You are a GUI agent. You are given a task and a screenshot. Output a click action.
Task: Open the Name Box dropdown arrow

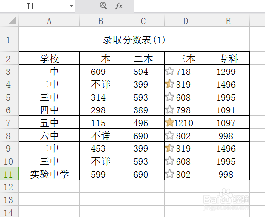[71, 6]
